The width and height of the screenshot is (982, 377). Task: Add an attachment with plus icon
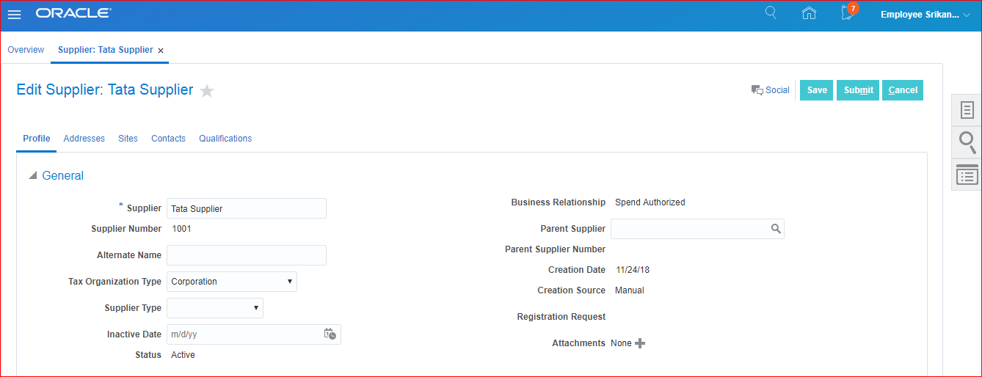640,343
